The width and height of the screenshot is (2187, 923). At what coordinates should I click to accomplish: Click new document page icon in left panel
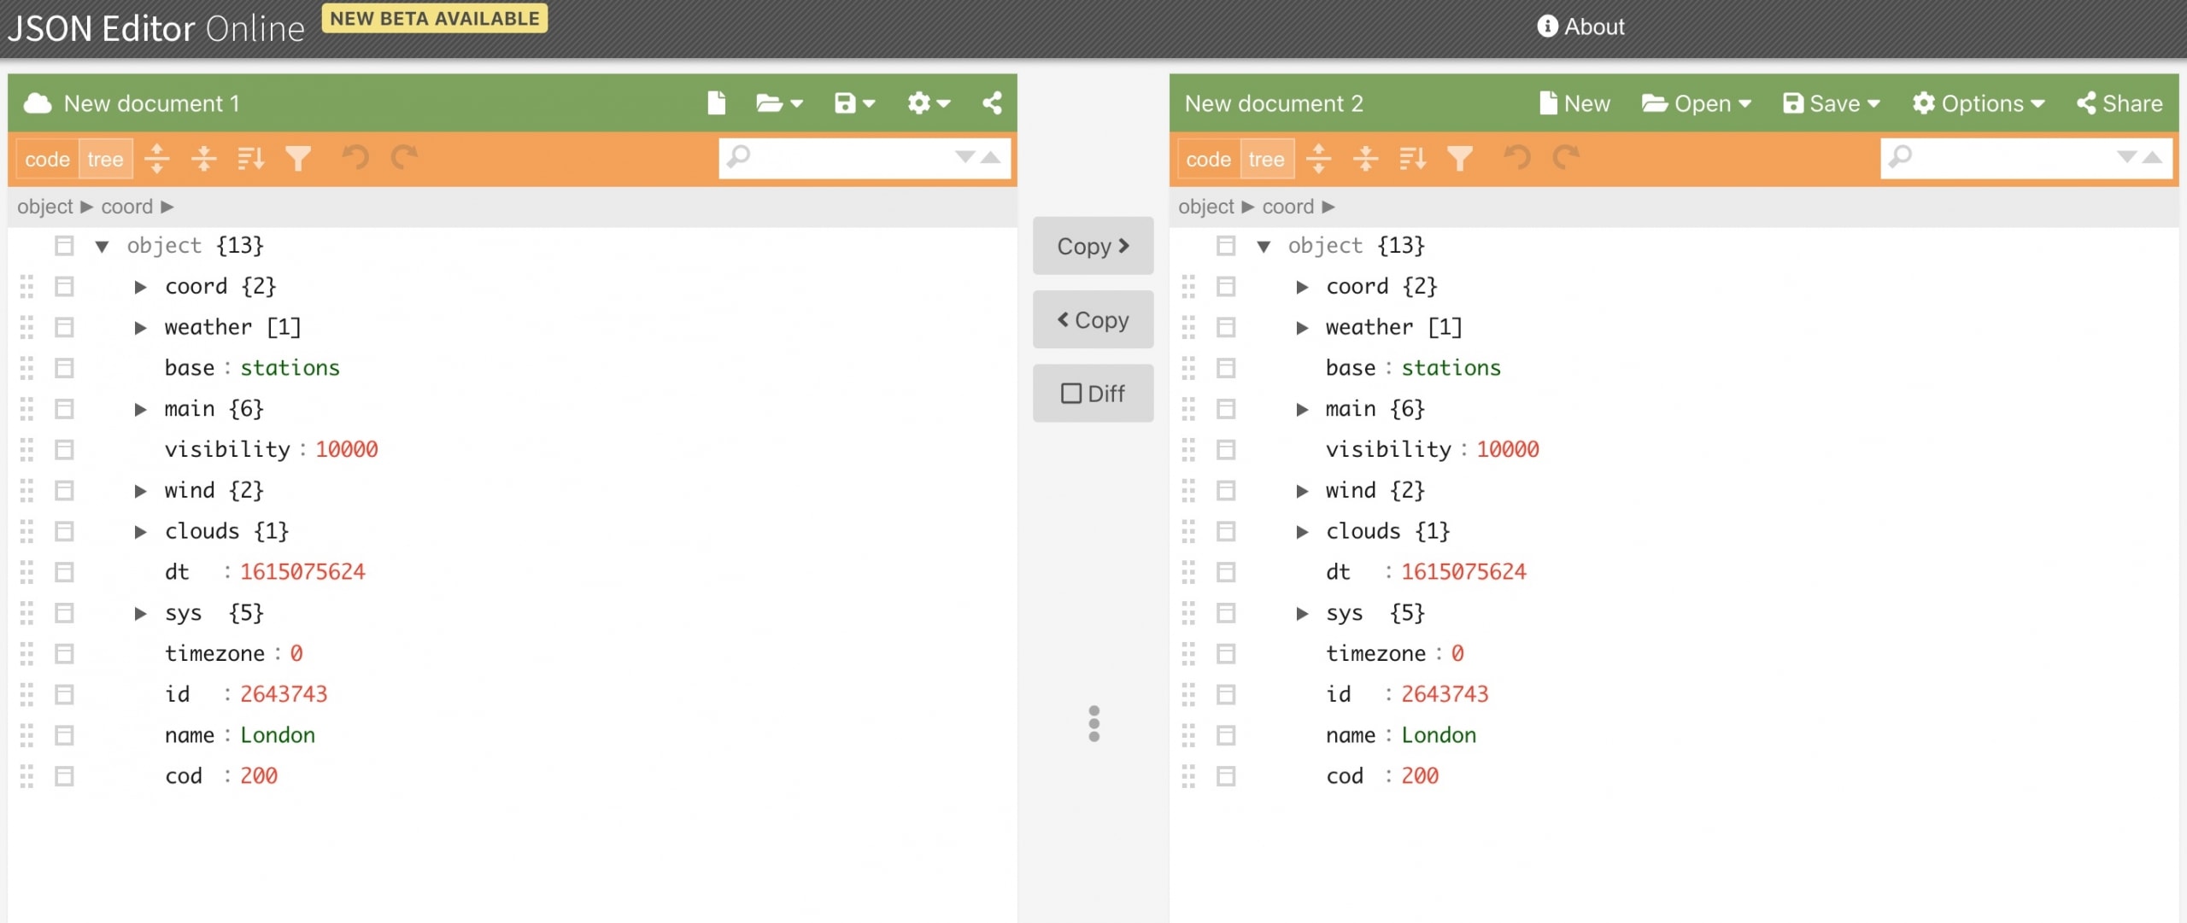click(x=716, y=103)
